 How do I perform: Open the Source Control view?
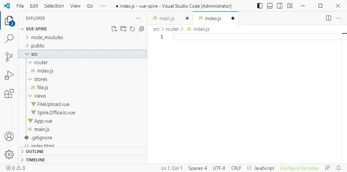click(9, 57)
